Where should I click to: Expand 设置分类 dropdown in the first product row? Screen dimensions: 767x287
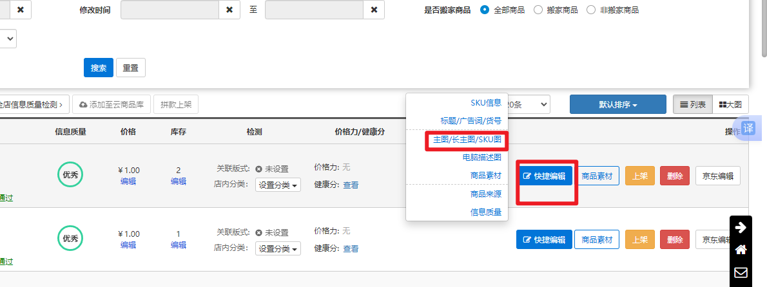278,185
